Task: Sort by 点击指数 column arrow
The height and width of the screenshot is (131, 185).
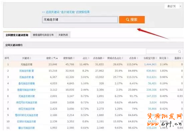Action: pos(103,58)
